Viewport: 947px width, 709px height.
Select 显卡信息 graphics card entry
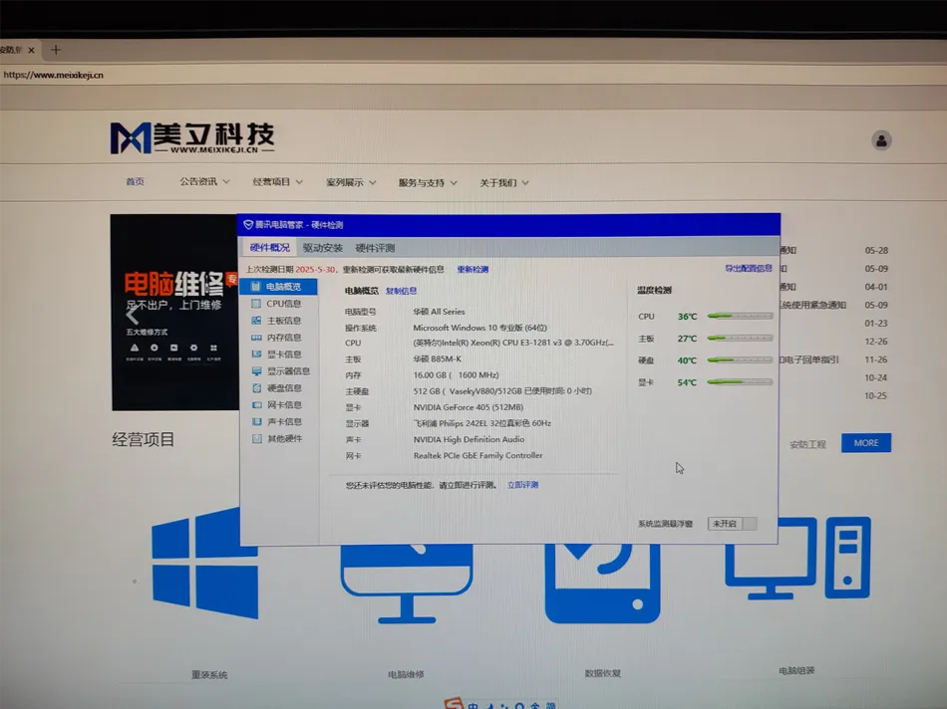point(283,354)
